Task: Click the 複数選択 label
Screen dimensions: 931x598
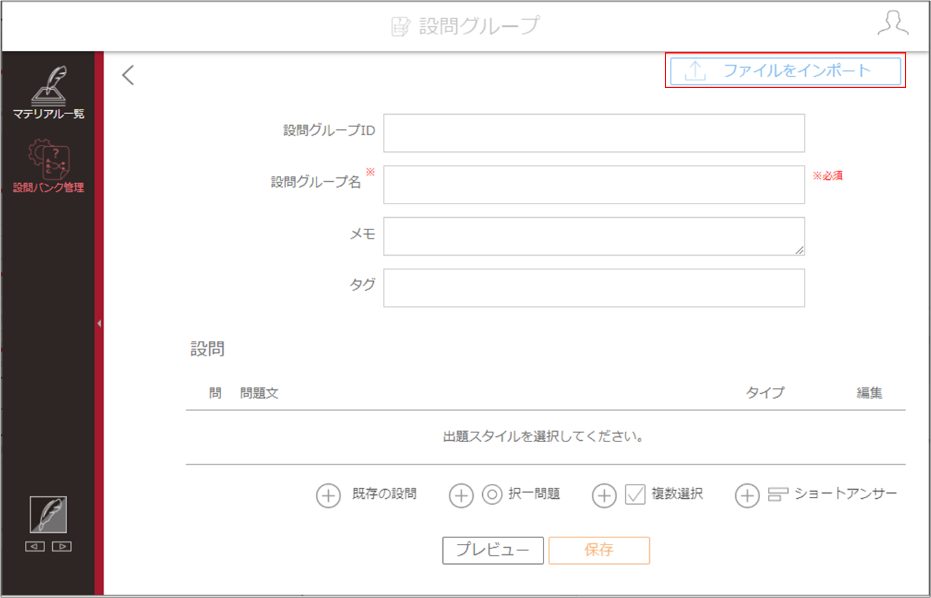Action: click(x=677, y=494)
